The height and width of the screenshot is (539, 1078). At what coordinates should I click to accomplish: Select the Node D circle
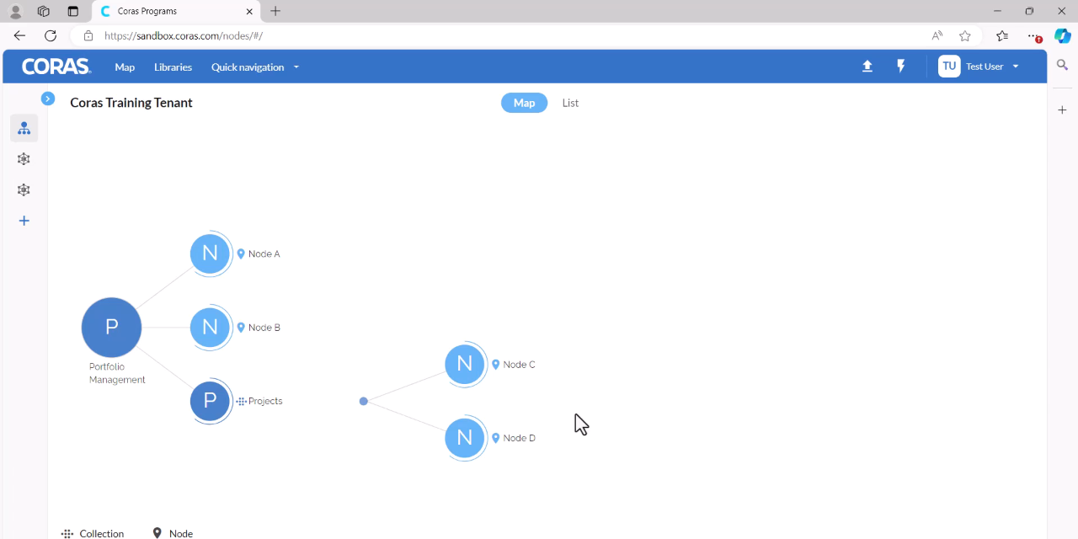coord(465,438)
